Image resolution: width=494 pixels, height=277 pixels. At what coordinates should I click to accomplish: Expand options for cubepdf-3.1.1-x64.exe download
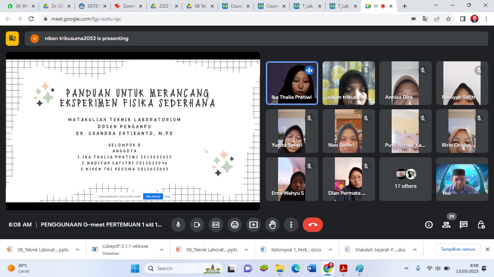[x=162, y=250]
